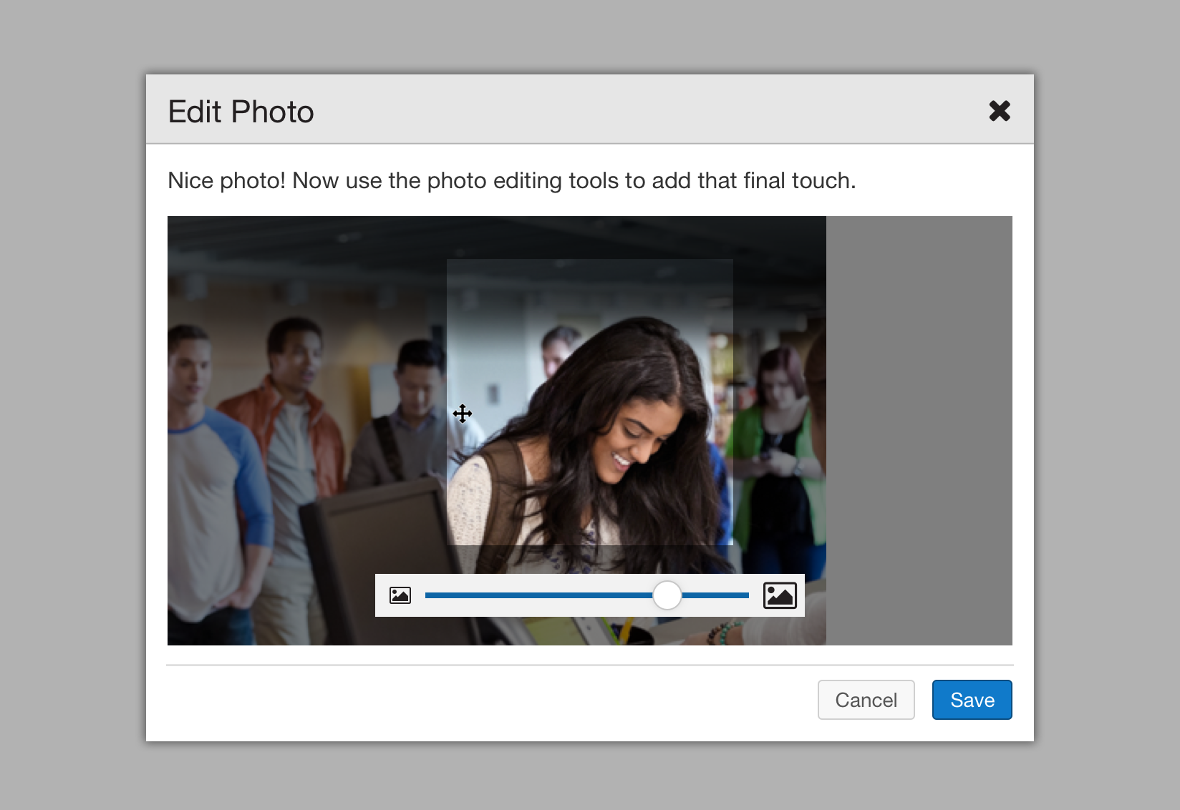Click the "Edit Photo" dialog title
This screenshot has height=810, width=1180.
click(241, 112)
